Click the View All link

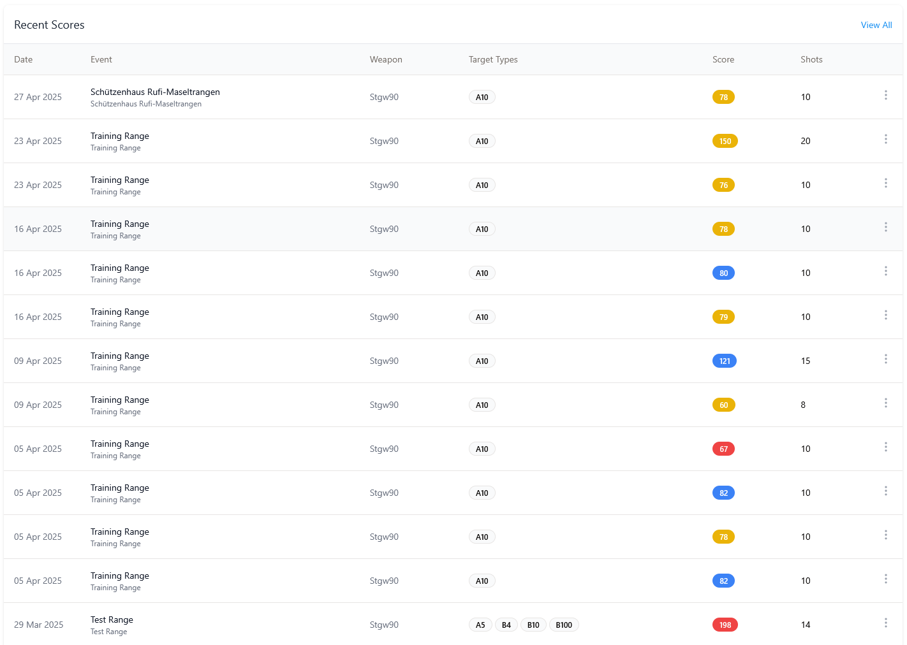876,25
